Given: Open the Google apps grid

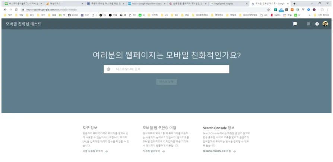Looking at the screenshot, I should point(308,24).
